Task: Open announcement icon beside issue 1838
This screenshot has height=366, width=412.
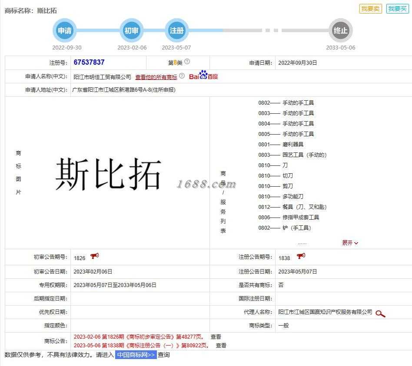Action: tap(301, 256)
